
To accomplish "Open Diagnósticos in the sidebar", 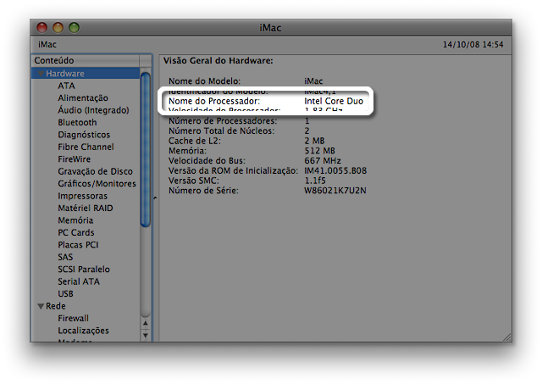I will click(84, 135).
